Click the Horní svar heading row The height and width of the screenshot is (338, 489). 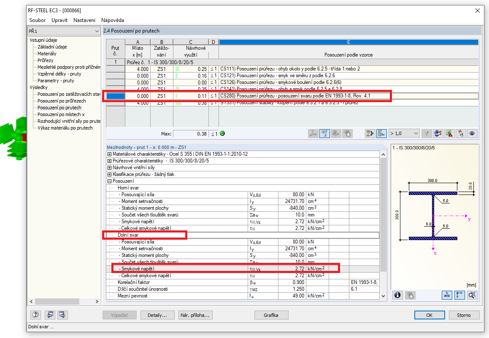click(243, 188)
